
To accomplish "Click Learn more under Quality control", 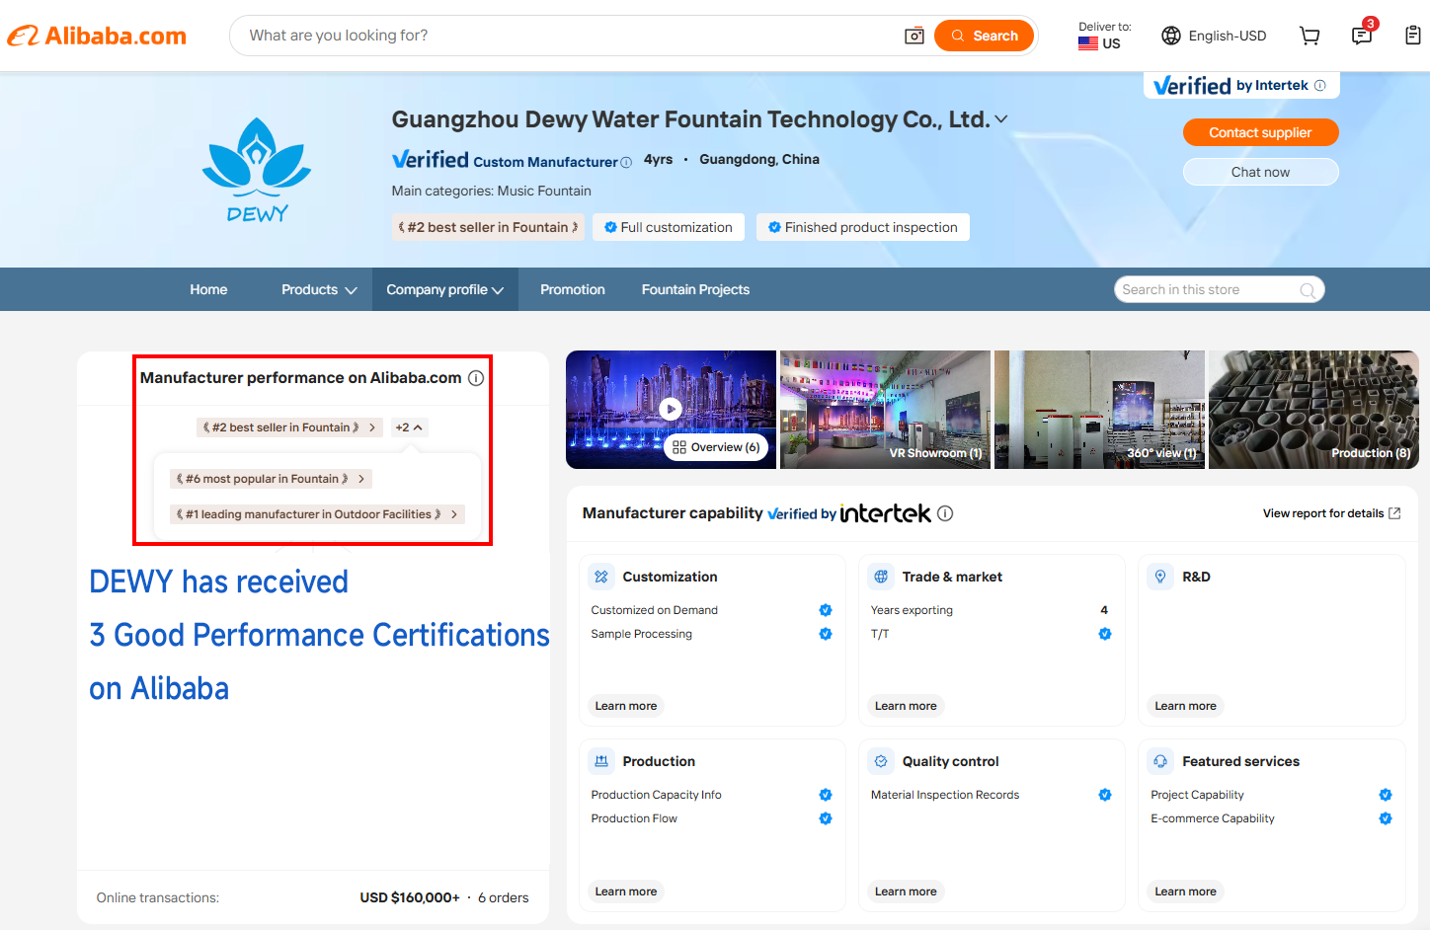I will click(x=906, y=891).
